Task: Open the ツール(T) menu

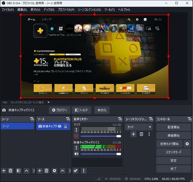Action: (109, 10)
